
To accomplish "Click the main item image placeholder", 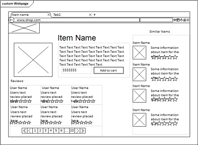I will (x=33, y=60).
